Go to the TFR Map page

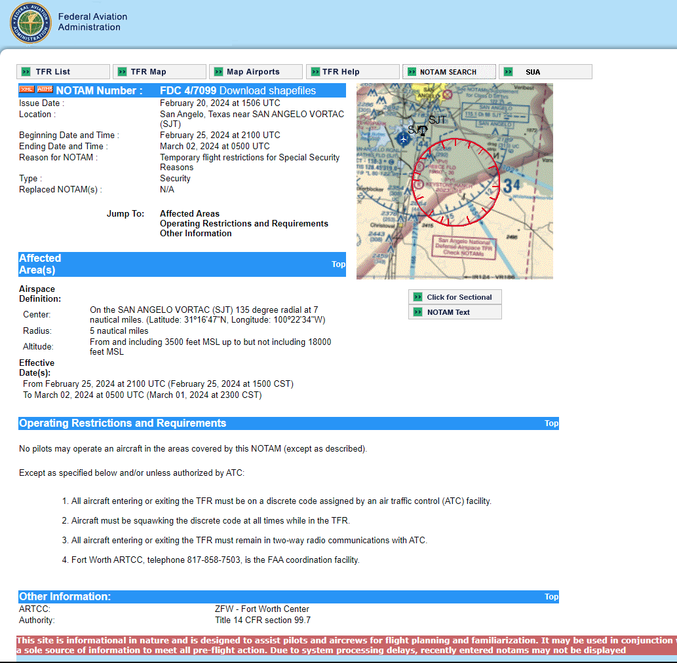pos(159,71)
